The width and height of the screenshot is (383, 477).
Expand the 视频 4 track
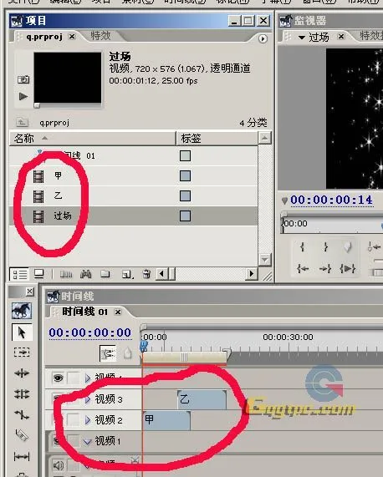pos(88,378)
